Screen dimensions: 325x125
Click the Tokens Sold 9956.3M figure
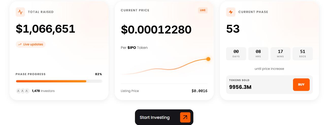click(x=240, y=87)
